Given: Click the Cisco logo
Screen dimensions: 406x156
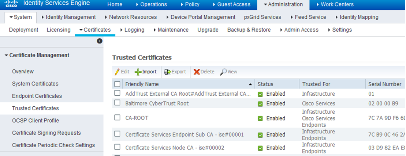Looking at the screenshot, I should pos(11,4).
